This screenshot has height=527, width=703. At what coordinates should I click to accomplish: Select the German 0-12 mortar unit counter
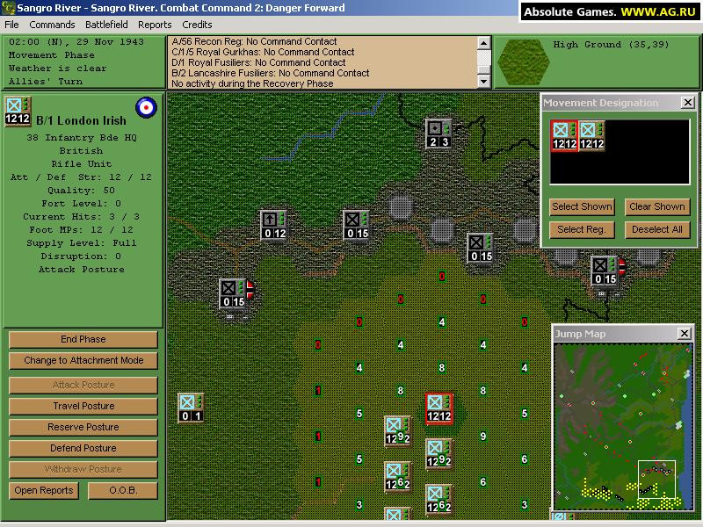[273, 226]
